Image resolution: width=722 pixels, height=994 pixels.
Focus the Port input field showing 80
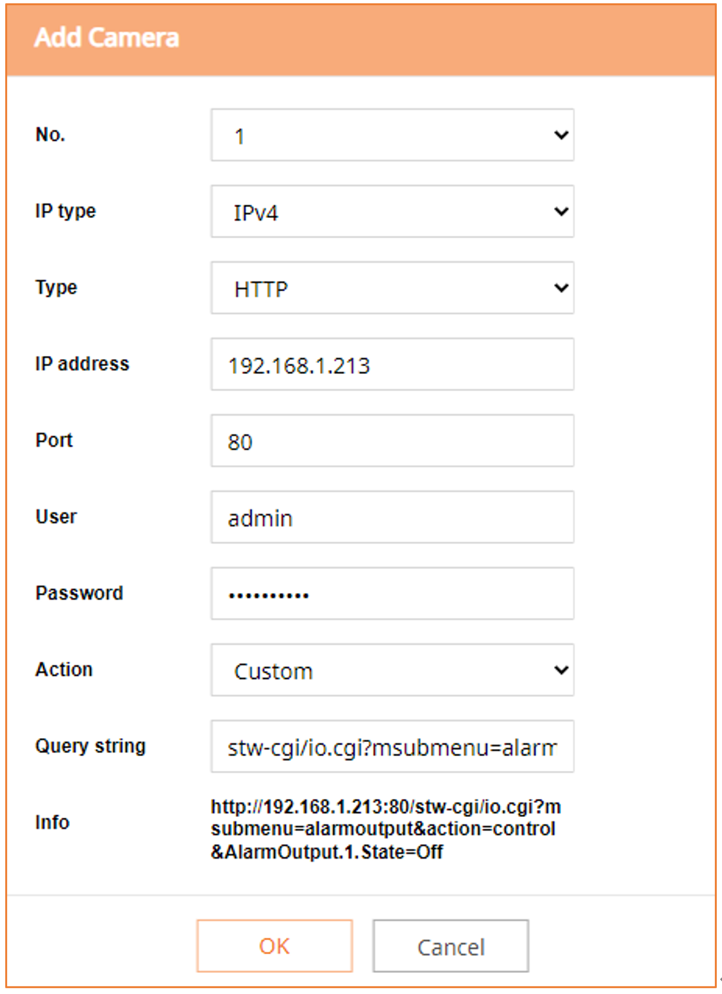click(392, 441)
